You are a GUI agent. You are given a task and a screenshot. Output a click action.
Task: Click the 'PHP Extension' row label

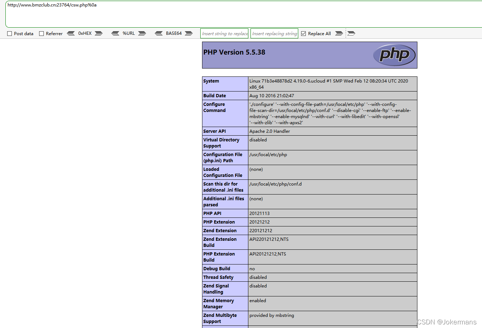pyautogui.click(x=219, y=222)
